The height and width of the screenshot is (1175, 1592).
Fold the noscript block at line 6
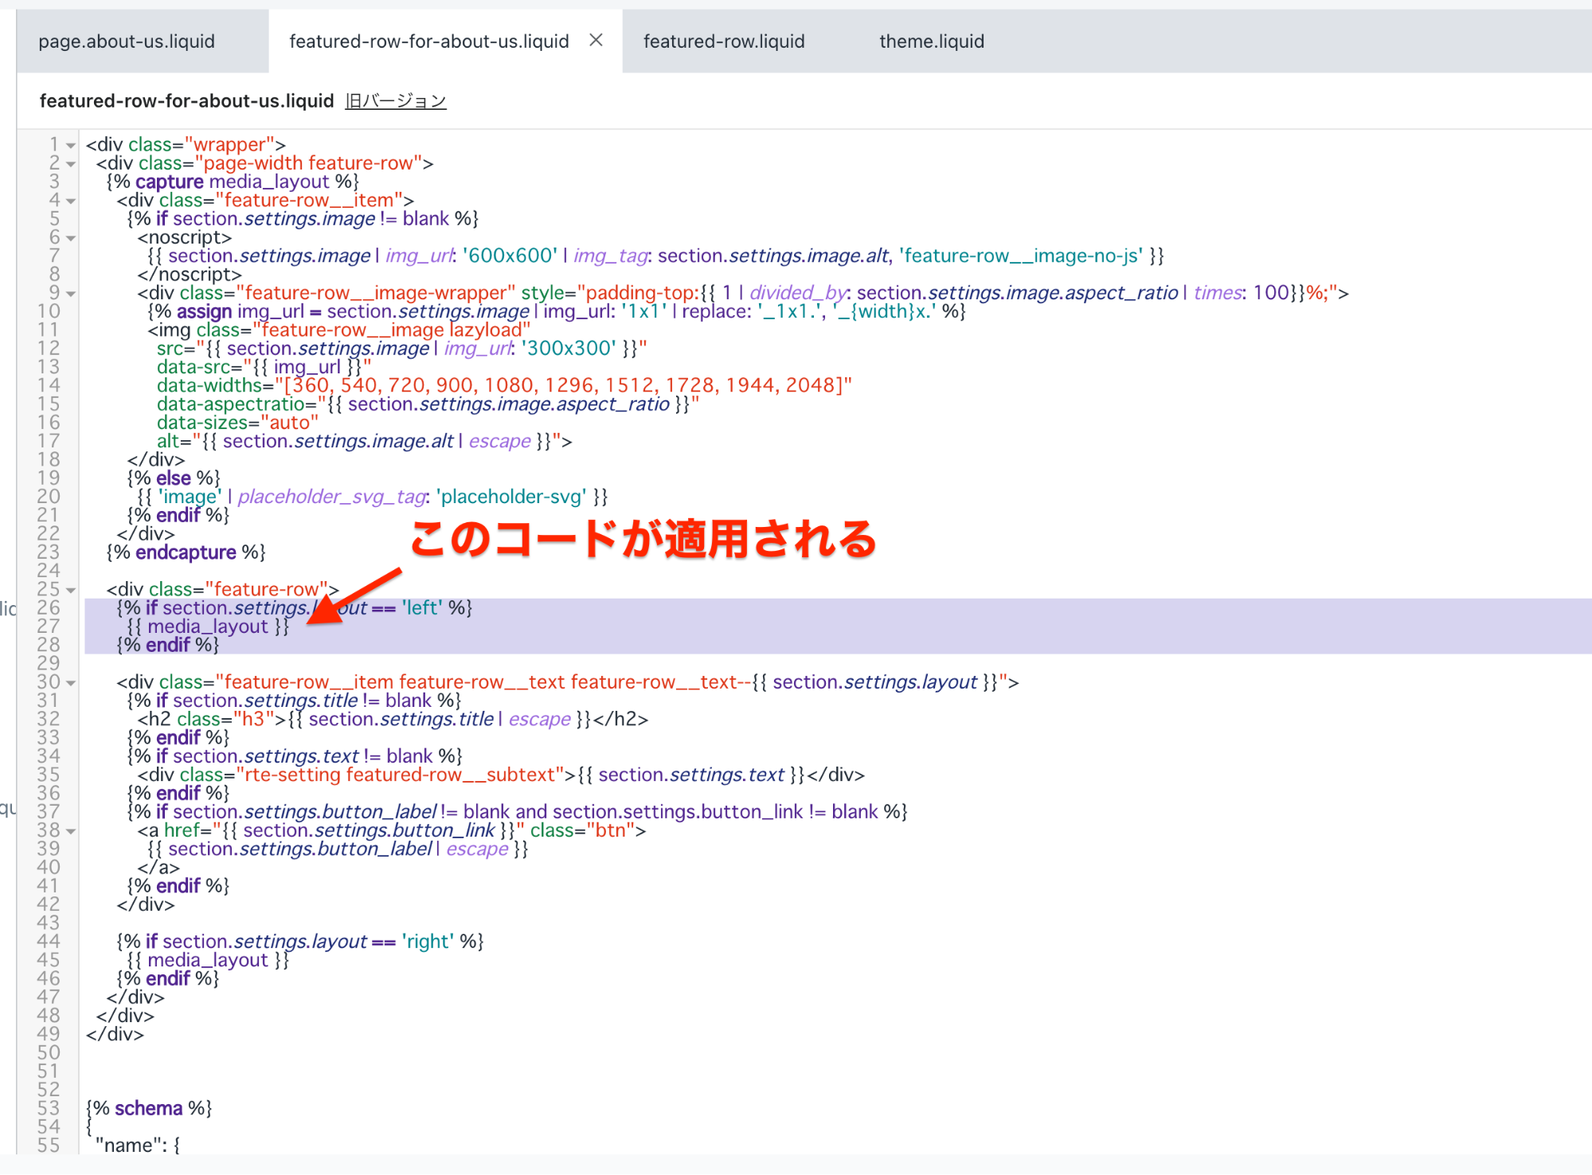click(x=71, y=238)
